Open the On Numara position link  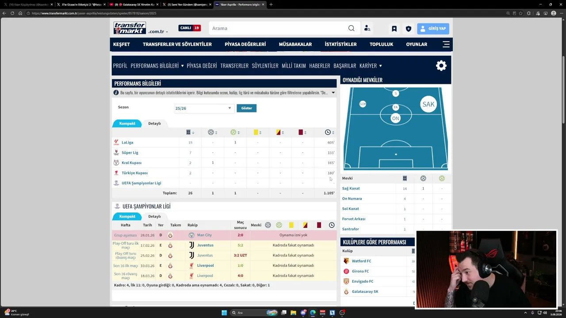(352, 199)
